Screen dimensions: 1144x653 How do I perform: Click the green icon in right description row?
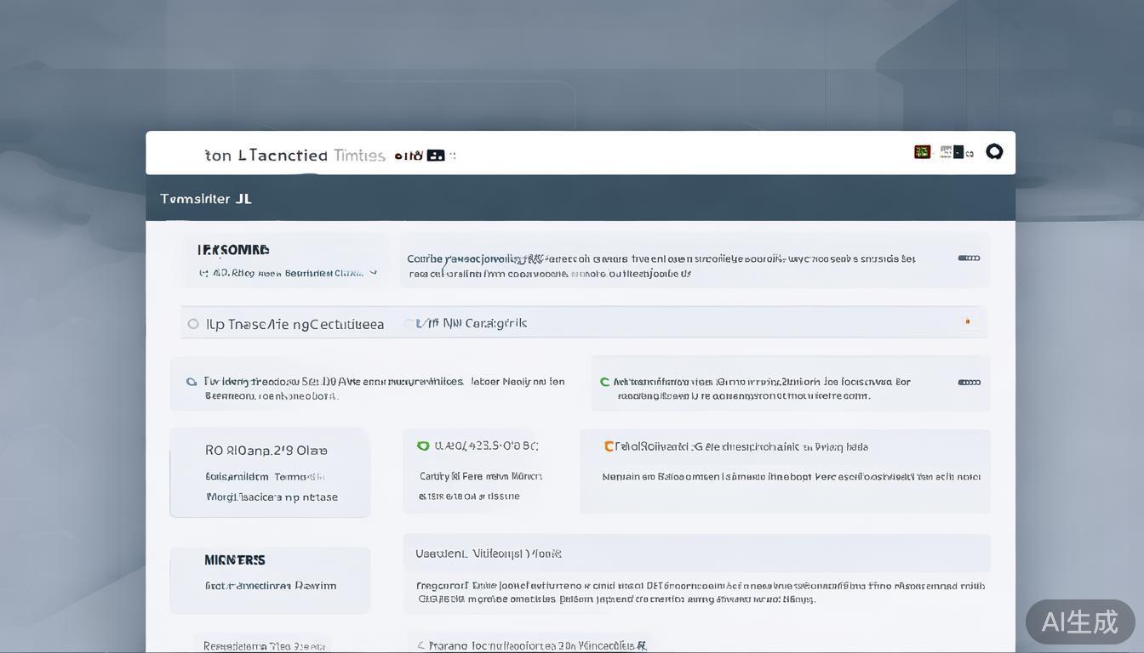coord(604,383)
